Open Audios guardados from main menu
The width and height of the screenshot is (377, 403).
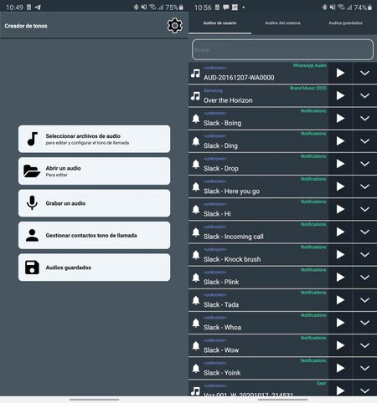[94, 268]
